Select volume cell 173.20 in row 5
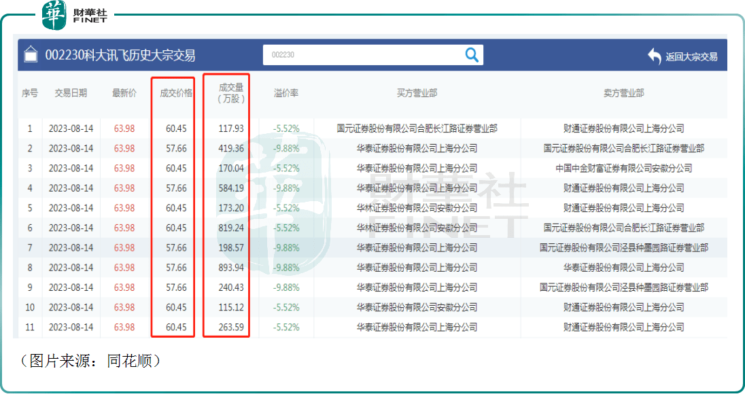 231,209
